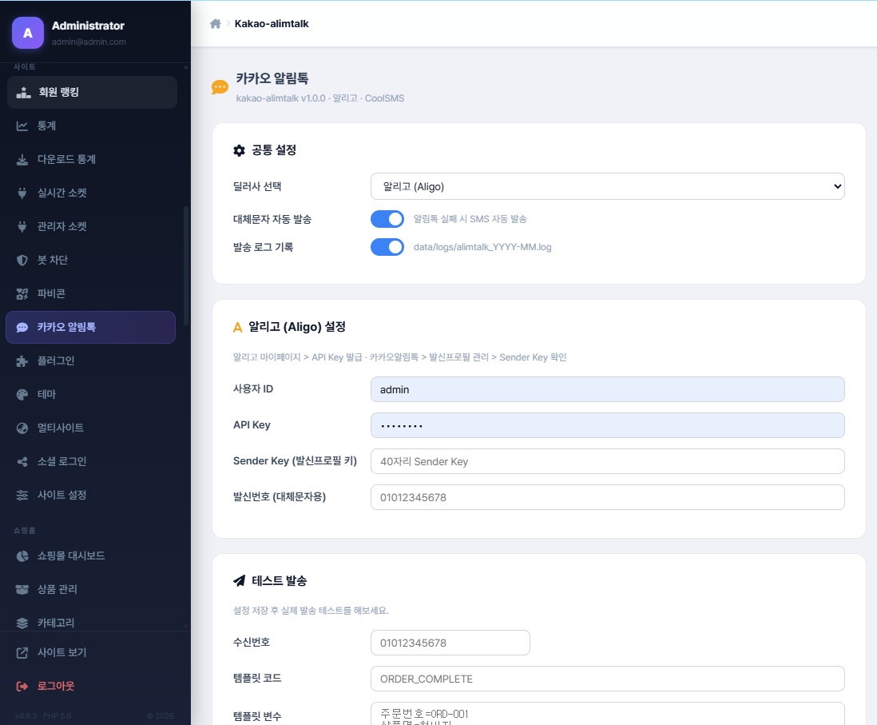The image size is (877, 725).
Task: Click the paper plane icon by 테스트 발송
Action: [x=239, y=581]
